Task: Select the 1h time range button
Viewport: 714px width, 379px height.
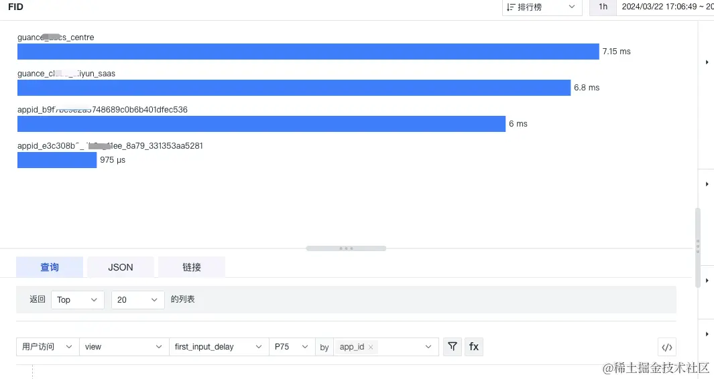Action: pos(603,7)
